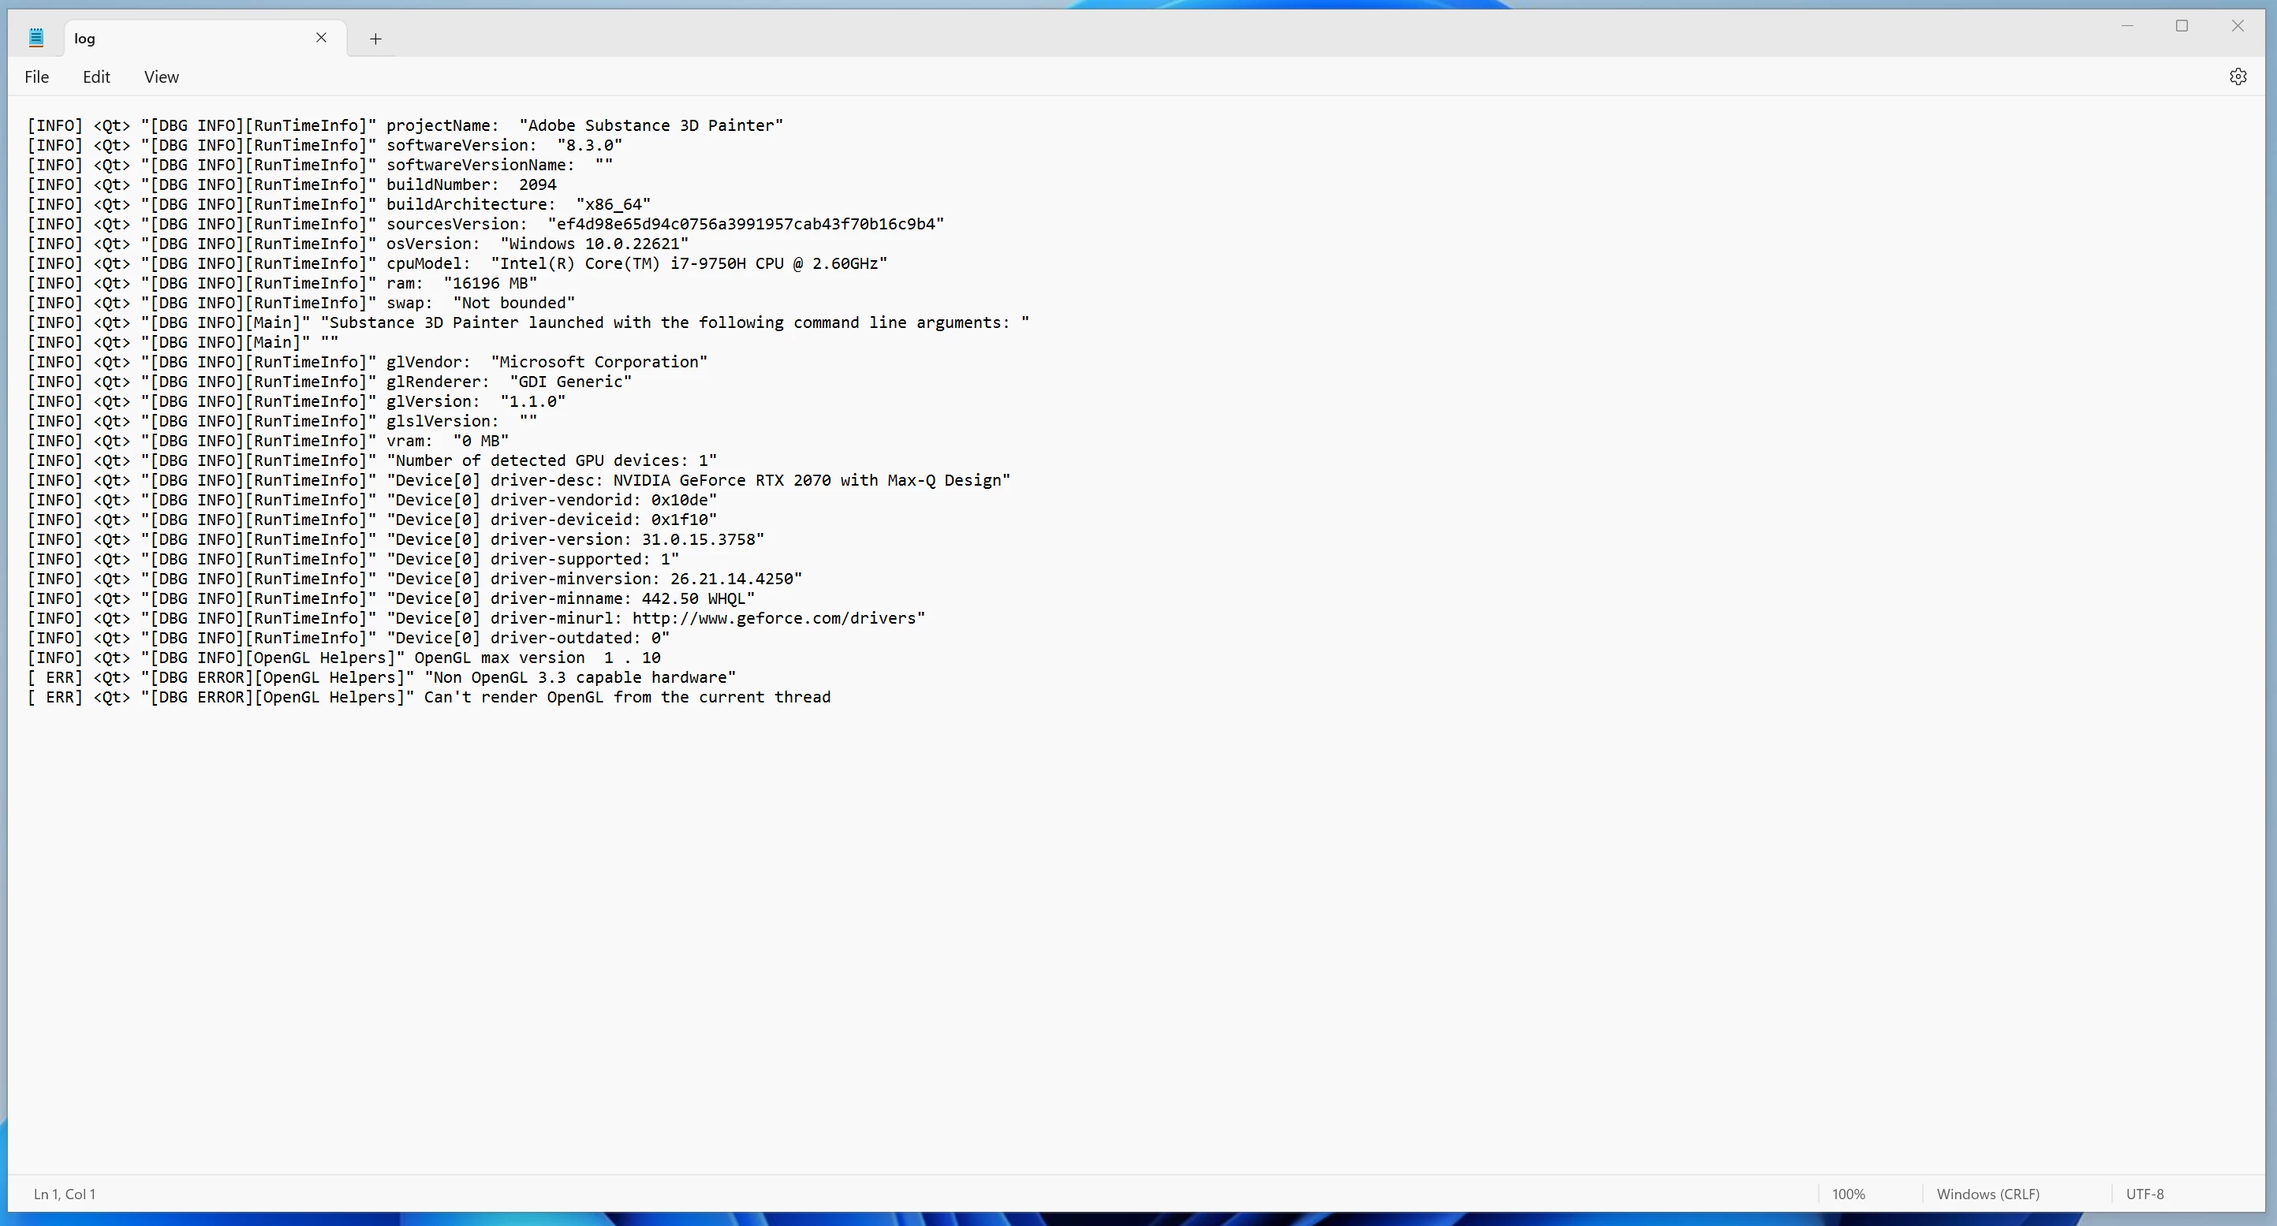
Task: Place cursor in projectName log line
Action: (x=584, y=125)
